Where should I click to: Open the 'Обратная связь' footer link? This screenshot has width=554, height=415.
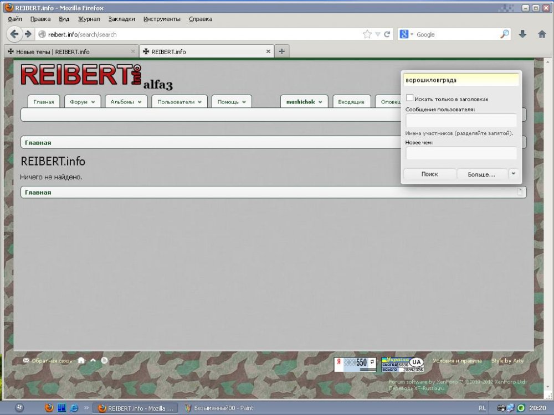[x=52, y=361]
